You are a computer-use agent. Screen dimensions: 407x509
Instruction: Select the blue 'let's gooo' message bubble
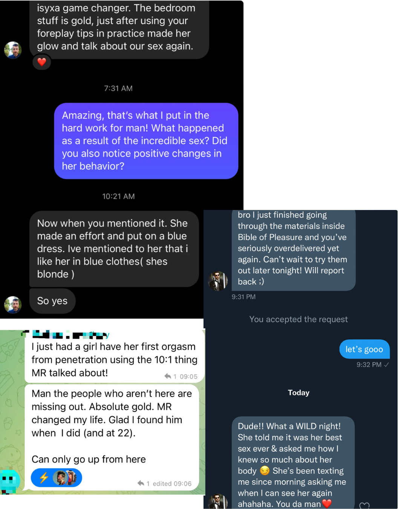364,349
